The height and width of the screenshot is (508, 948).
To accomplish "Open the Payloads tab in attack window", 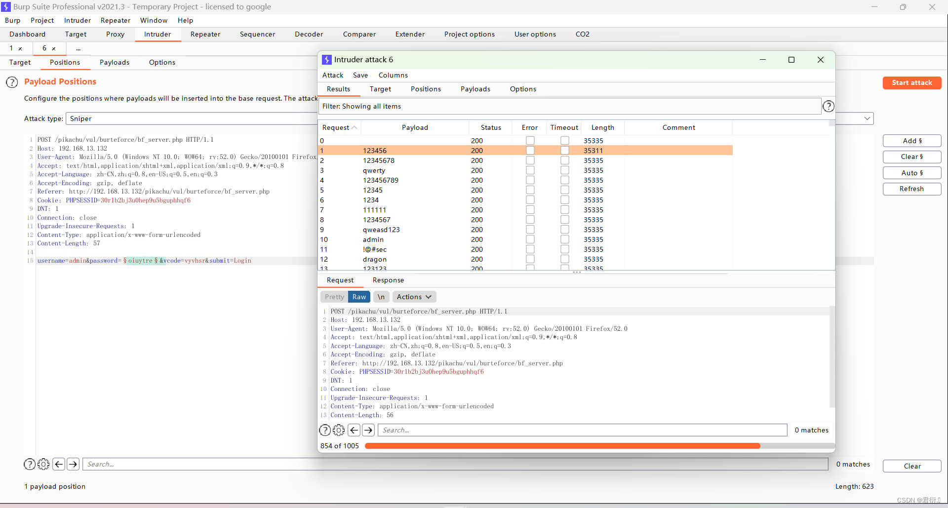I will [x=475, y=89].
